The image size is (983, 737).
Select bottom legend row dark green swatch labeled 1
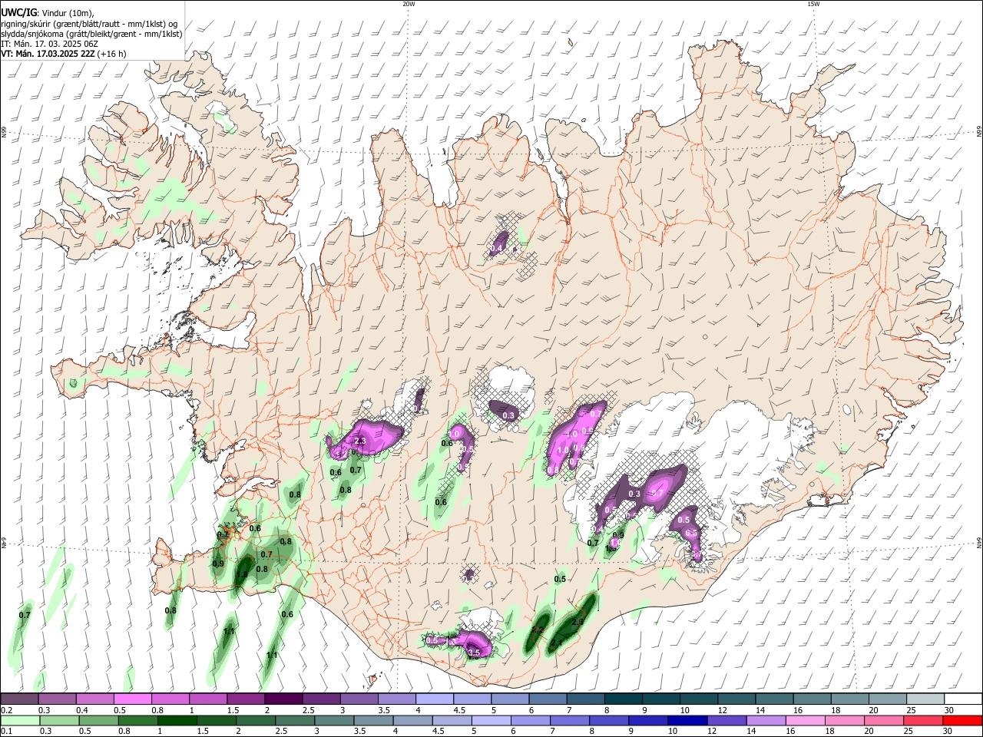pyautogui.click(x=177, y=720)
